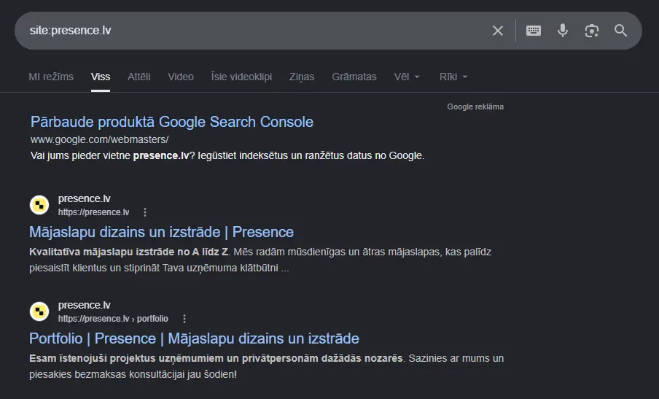The width and height of the screenshot is (659, 399).
Task: Select the Viss tab
Action: 101,77
